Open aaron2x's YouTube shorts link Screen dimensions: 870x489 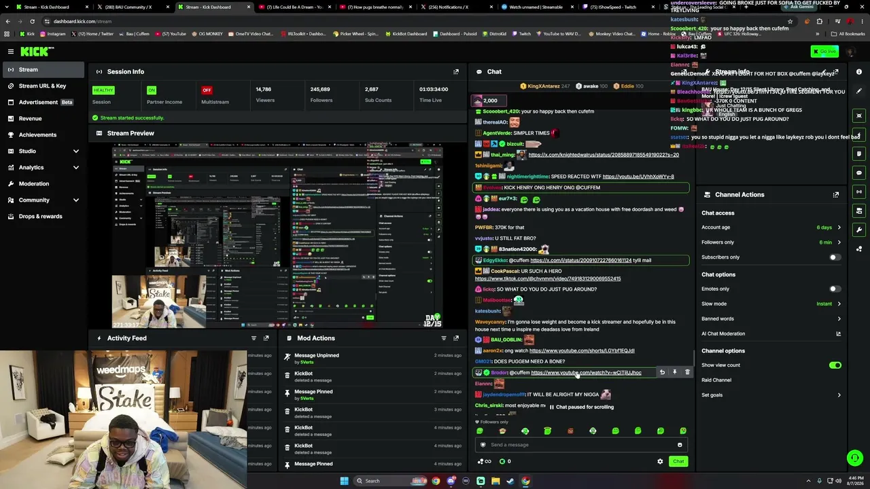click(582, 350)
